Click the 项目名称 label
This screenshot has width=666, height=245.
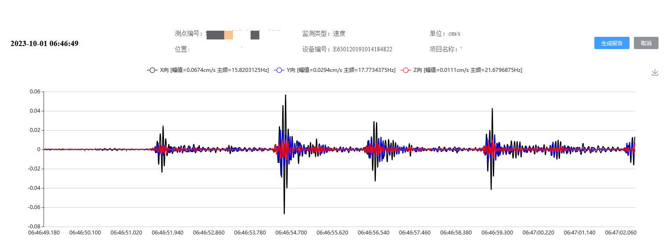(x=444, y=50)
